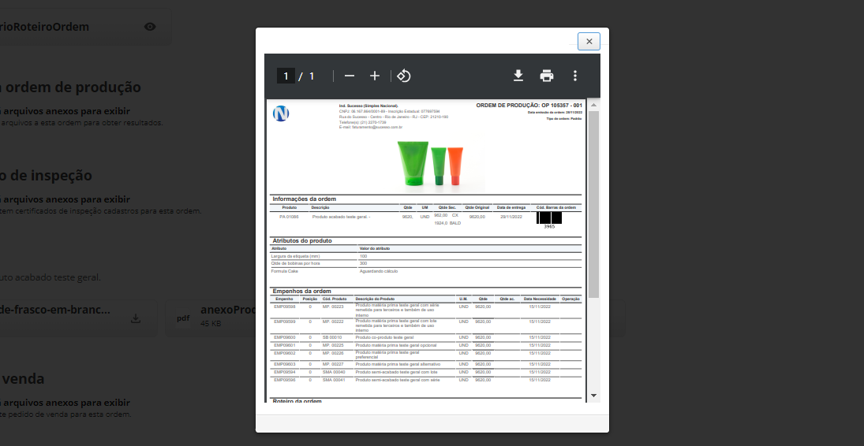The width and height of the screenshot is (864, 446).
Task: Click the 'EMP09598' row cell
Action: (x=285, y=307)
